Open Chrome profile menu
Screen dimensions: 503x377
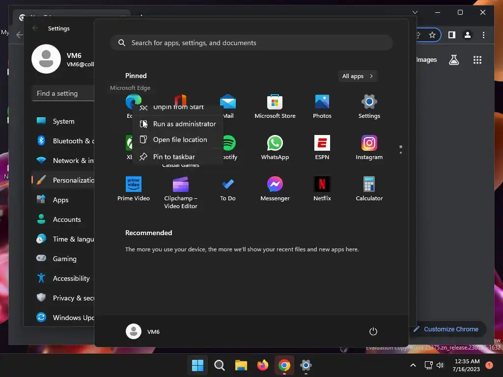tap(468, 35)
